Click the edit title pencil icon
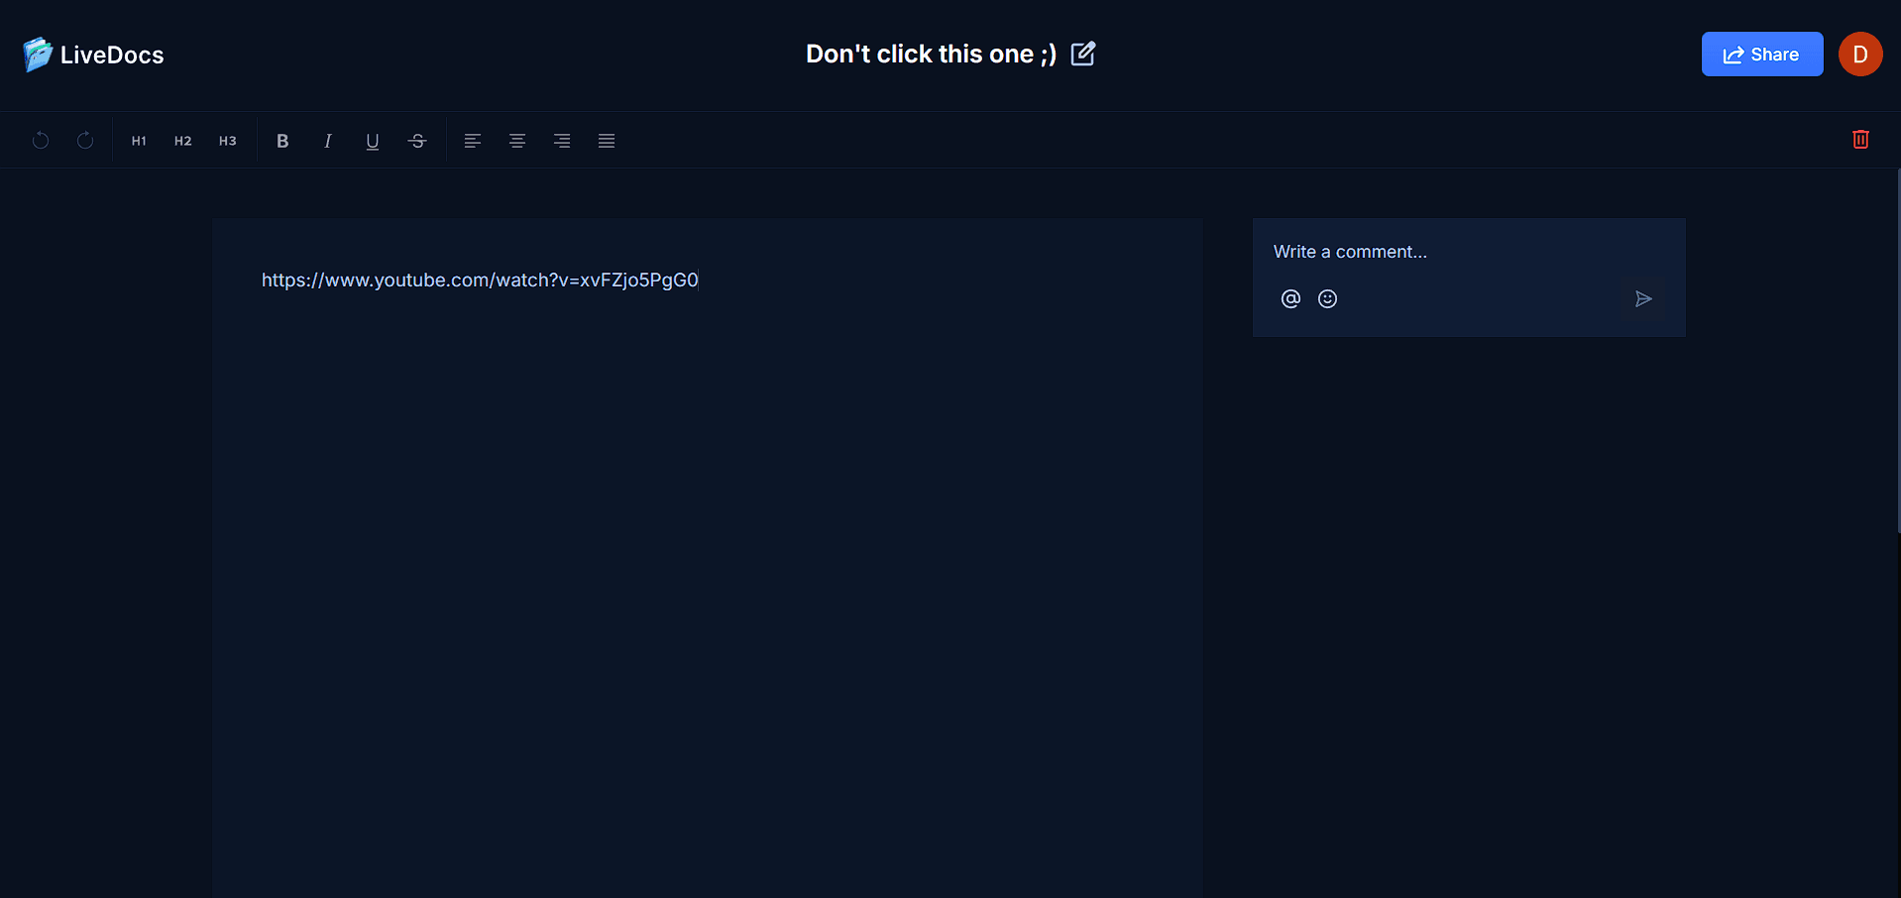The width and height of the screenshot is (1901, 898). (1082, 54)
